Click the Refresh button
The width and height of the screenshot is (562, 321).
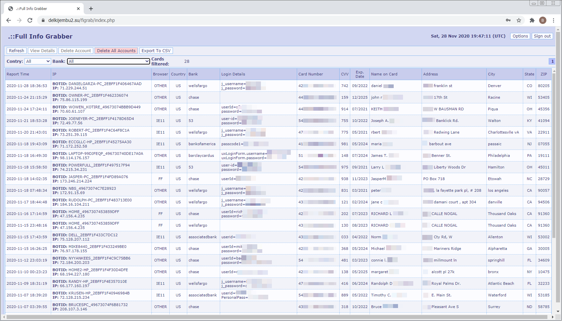point(16,51)
